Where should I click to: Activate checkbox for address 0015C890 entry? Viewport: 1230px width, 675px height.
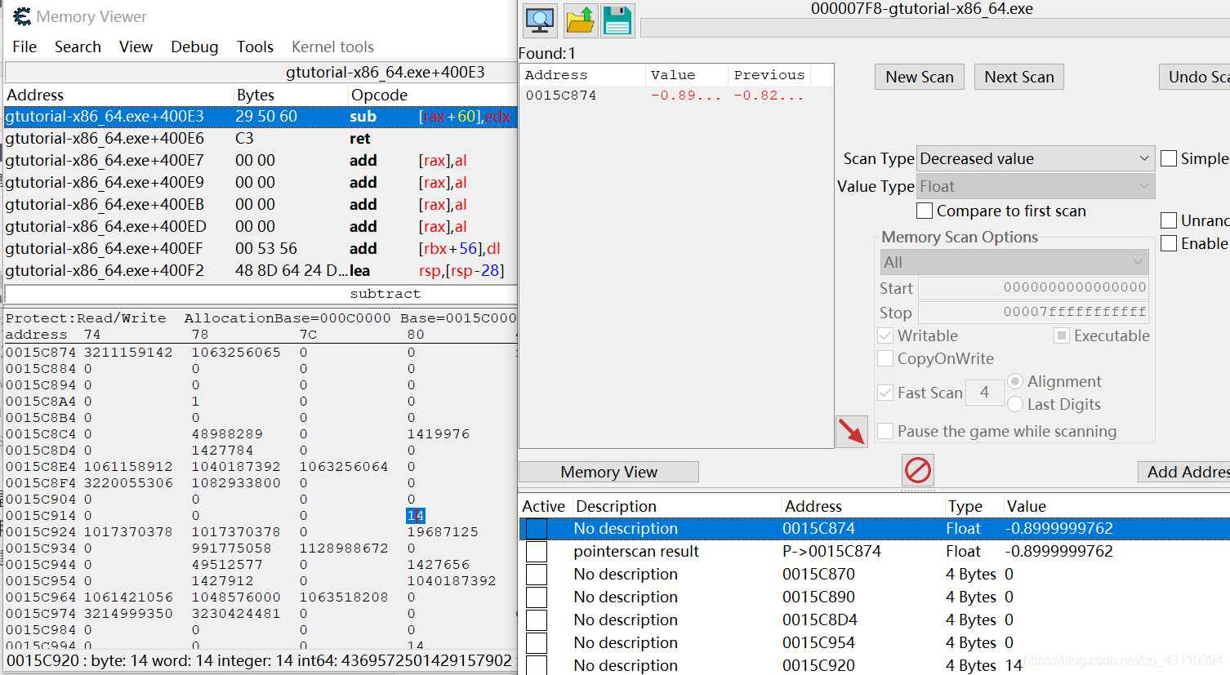click(x=537, y=597)
